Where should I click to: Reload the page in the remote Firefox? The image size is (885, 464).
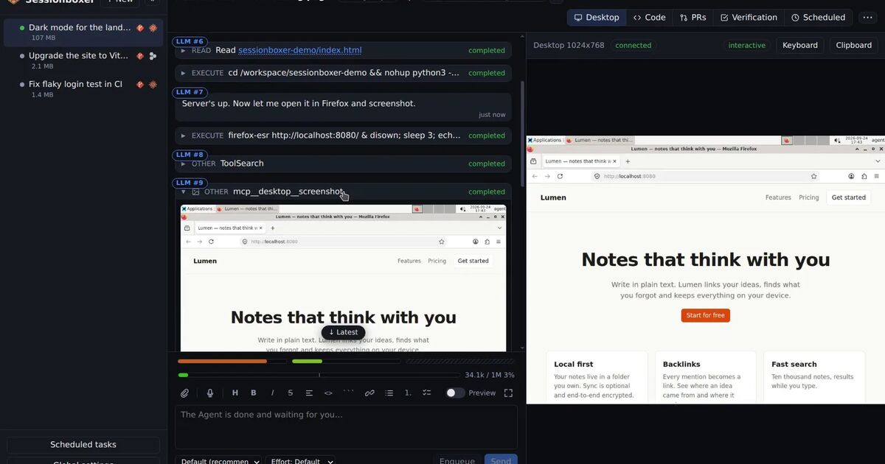pyautogui.click(x=560, y=176)
